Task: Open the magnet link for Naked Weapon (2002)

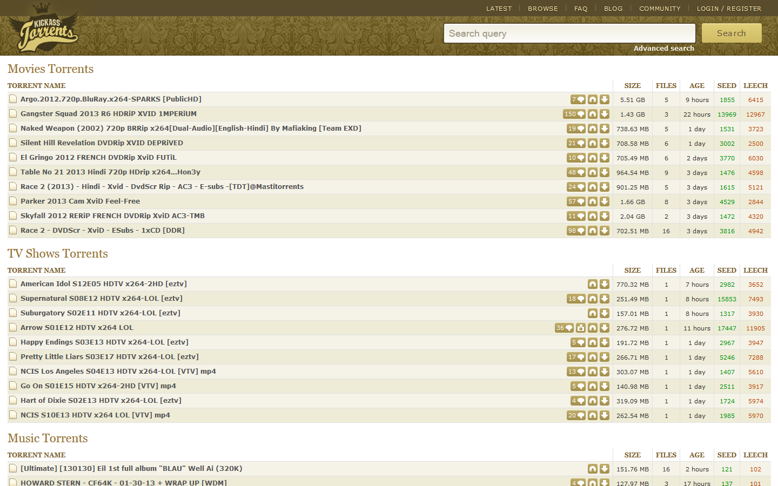Action: 593,129
